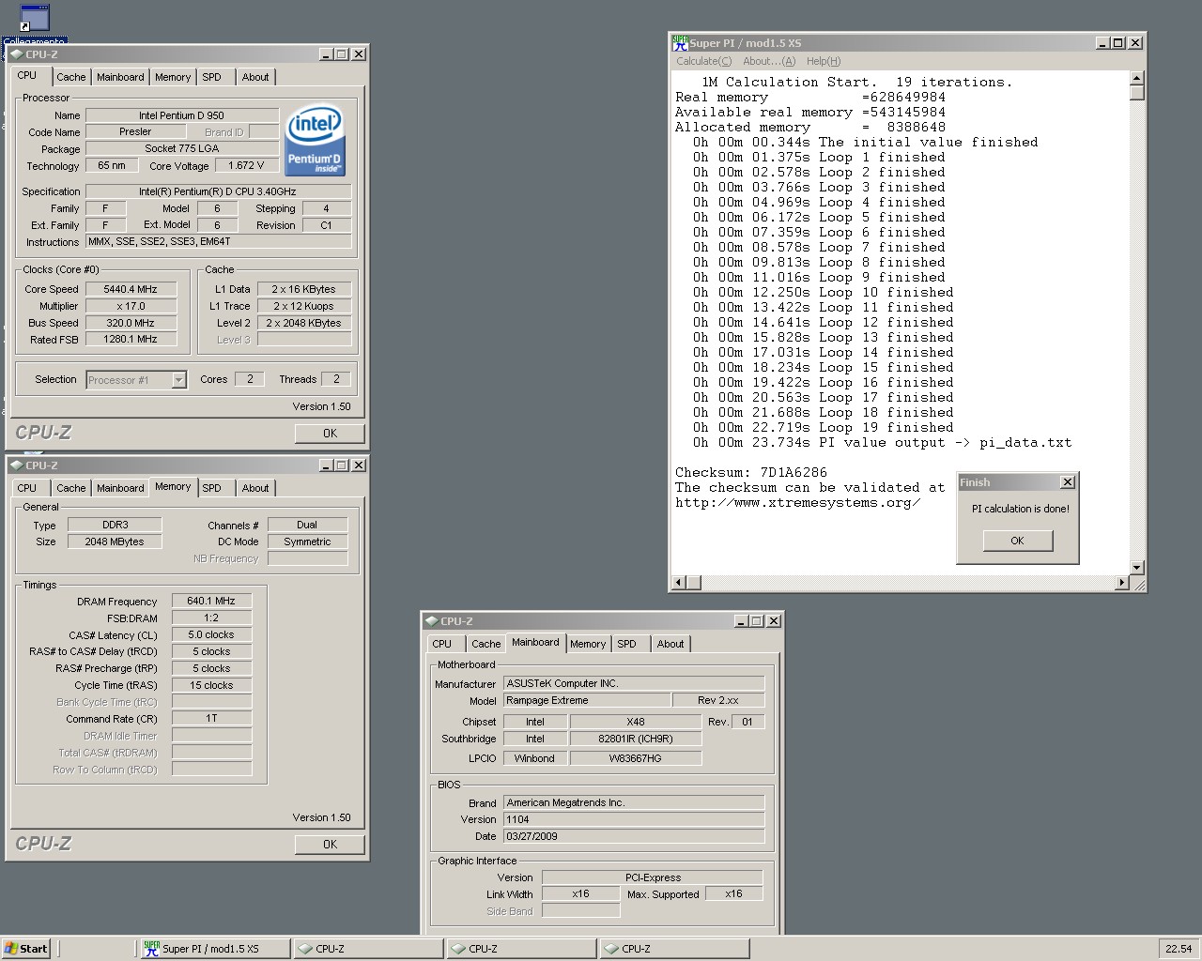Click the Multiplier x 17.0 field
1202x961 pixels.
click(131, 306)
